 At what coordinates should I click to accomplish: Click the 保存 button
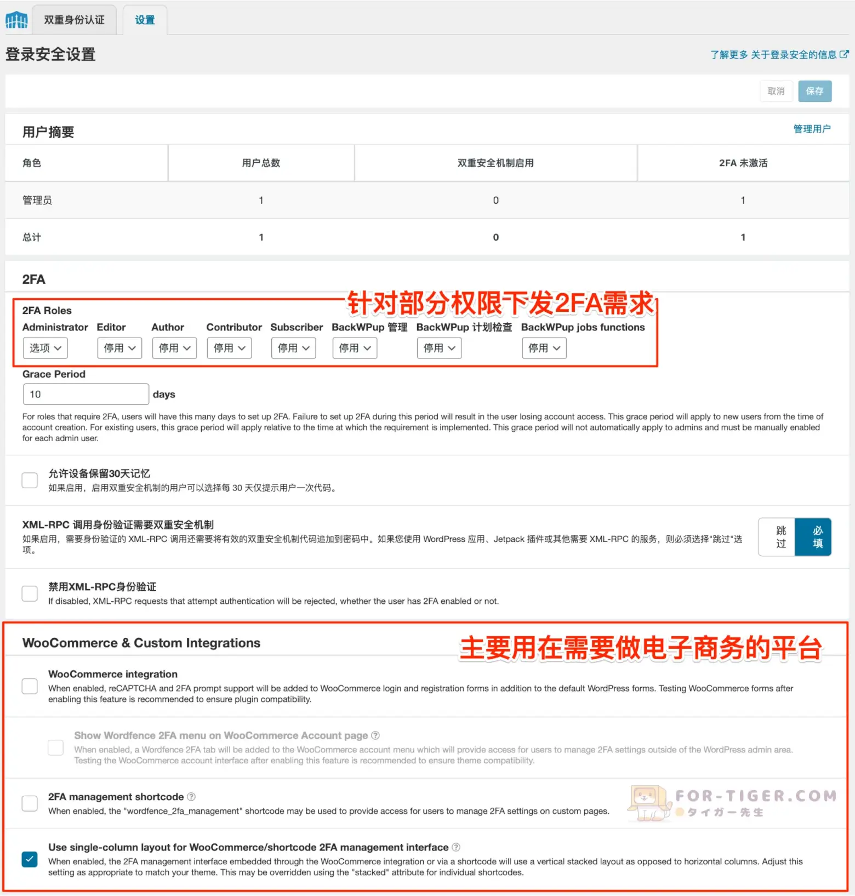pyautogui.click(x=814, y=91)
